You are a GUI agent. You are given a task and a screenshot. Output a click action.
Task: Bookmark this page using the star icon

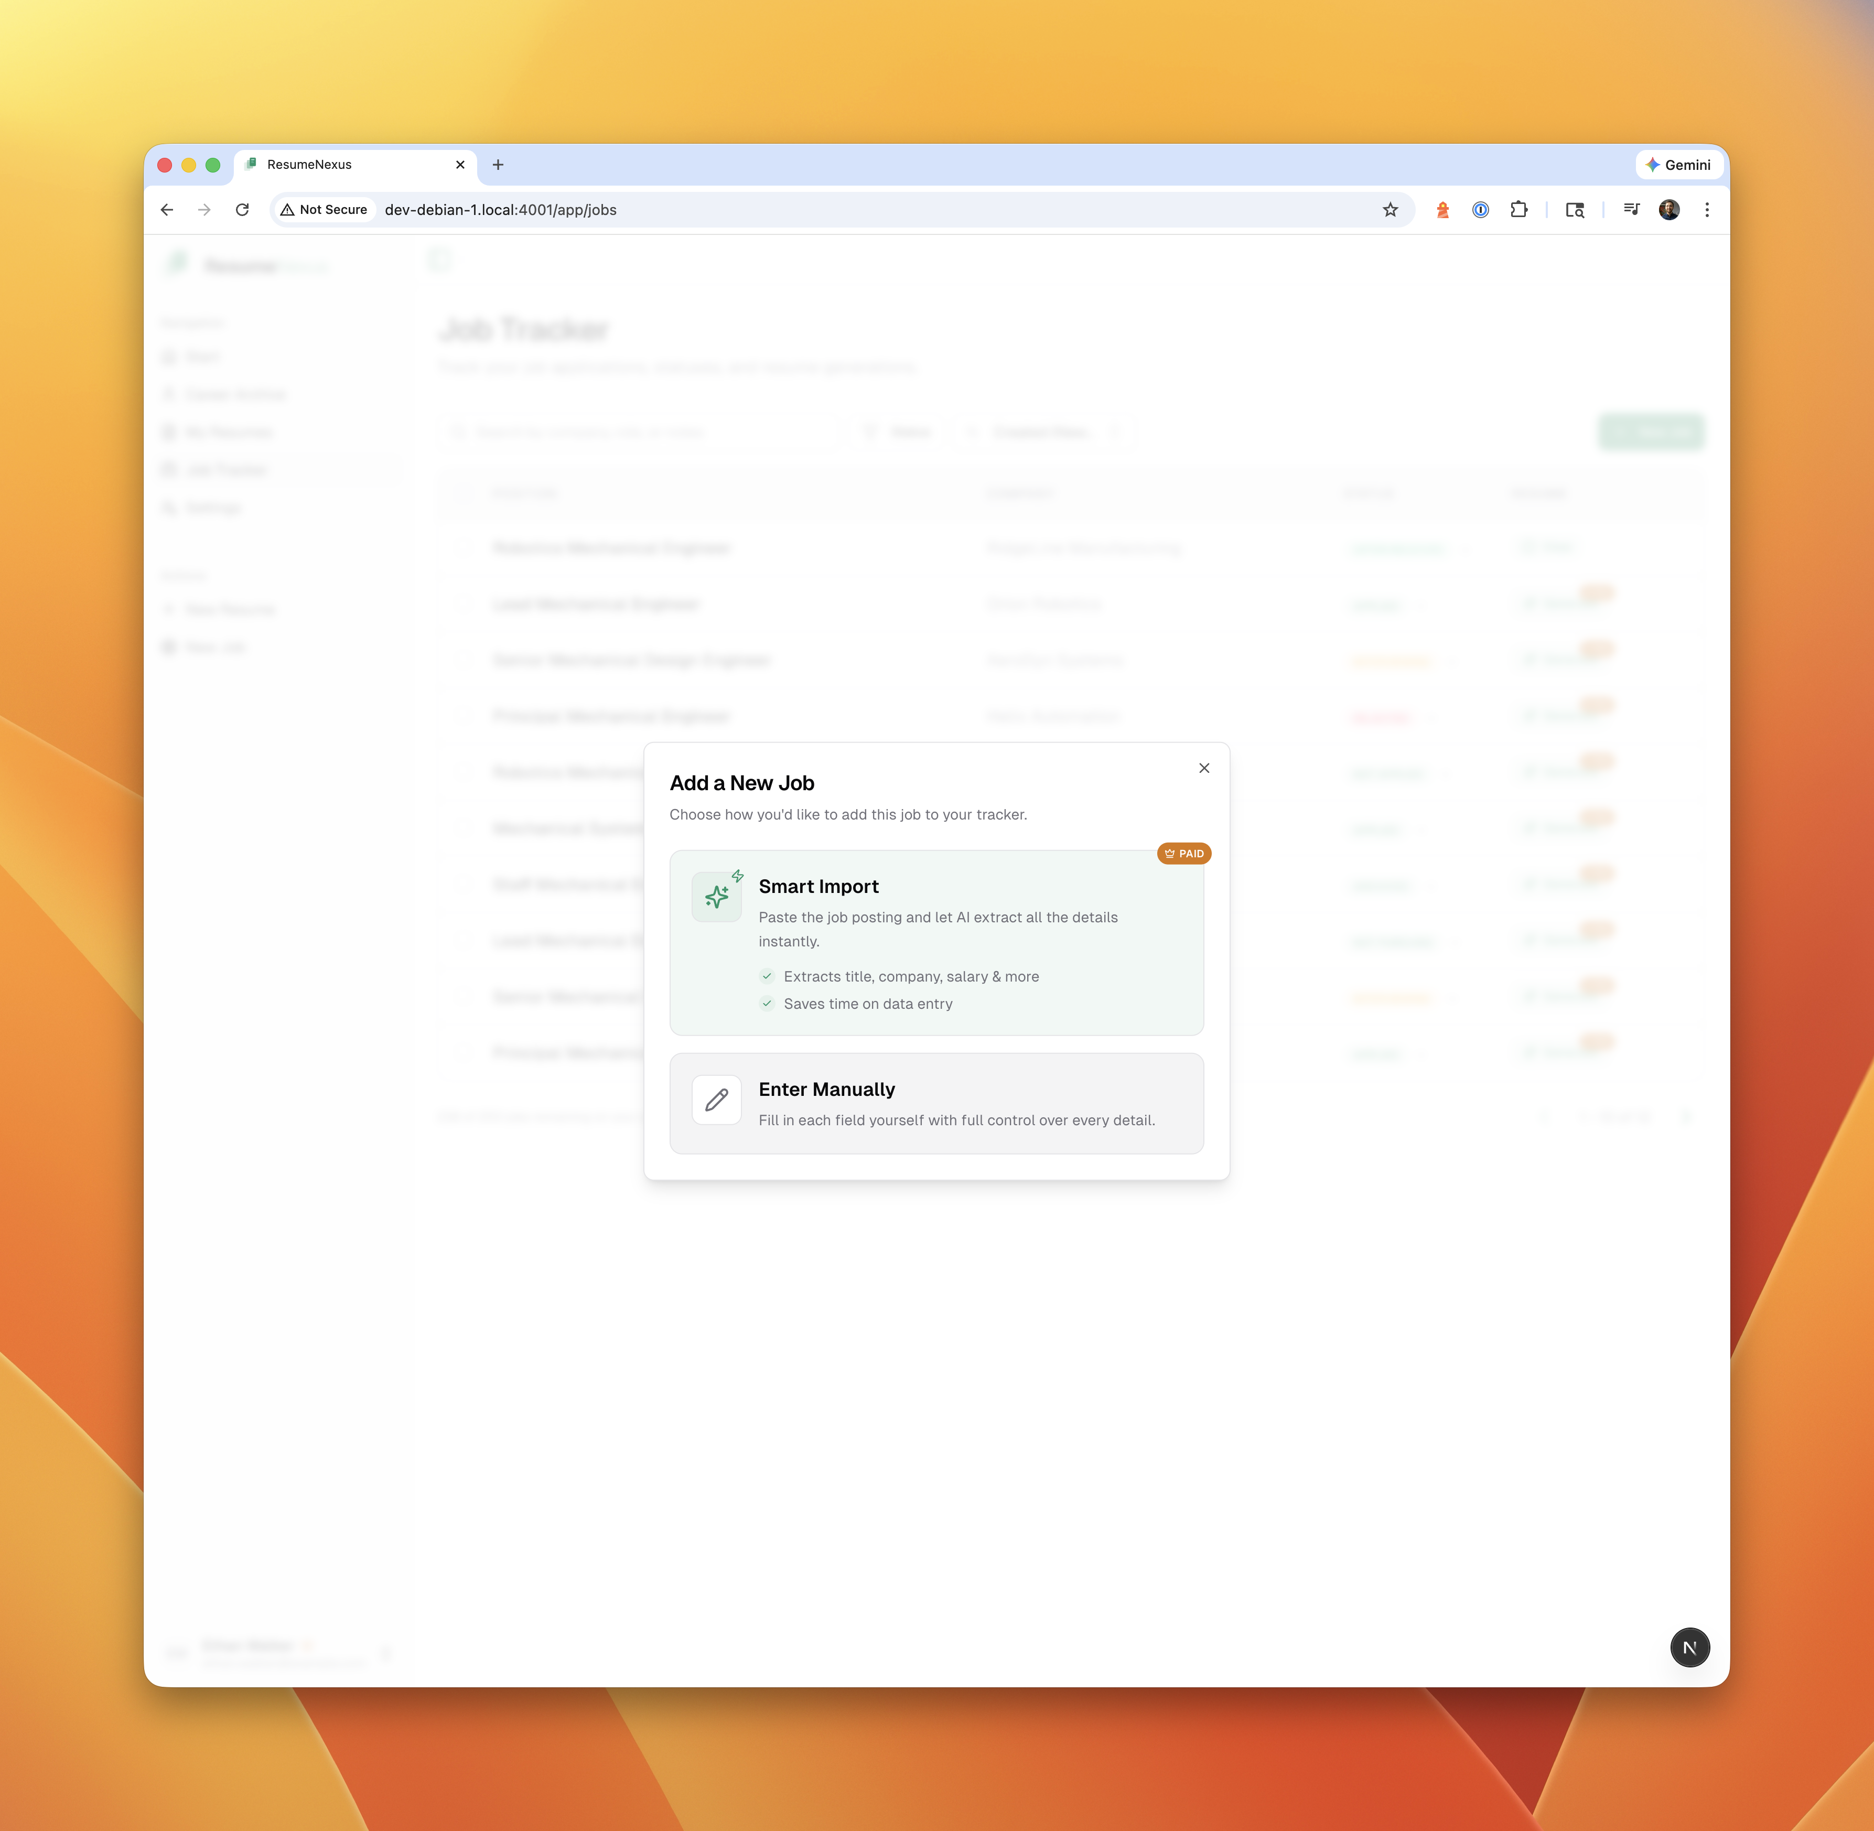coord(1391,210)
